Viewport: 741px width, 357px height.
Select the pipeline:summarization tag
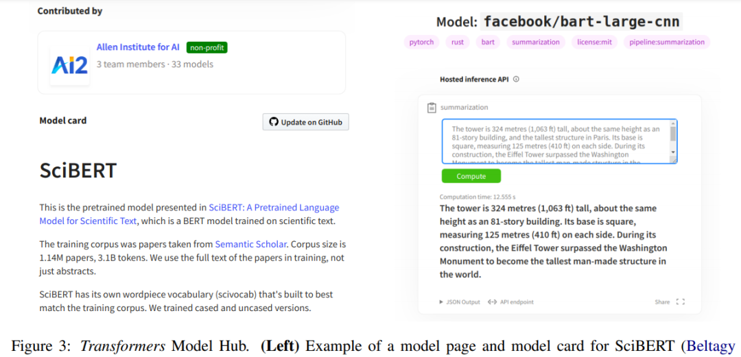coord(667,42)
